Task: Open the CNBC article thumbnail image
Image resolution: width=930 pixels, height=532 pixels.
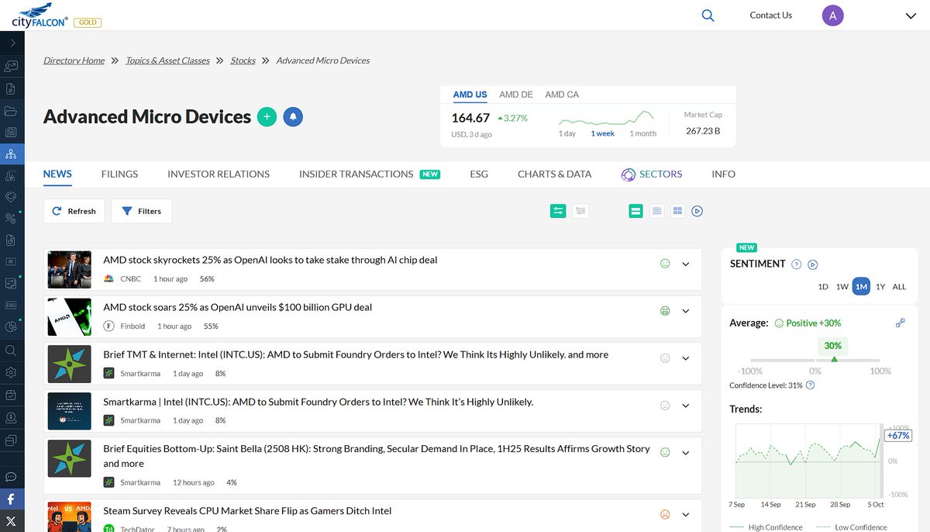Action: click(x=70, y=270)
